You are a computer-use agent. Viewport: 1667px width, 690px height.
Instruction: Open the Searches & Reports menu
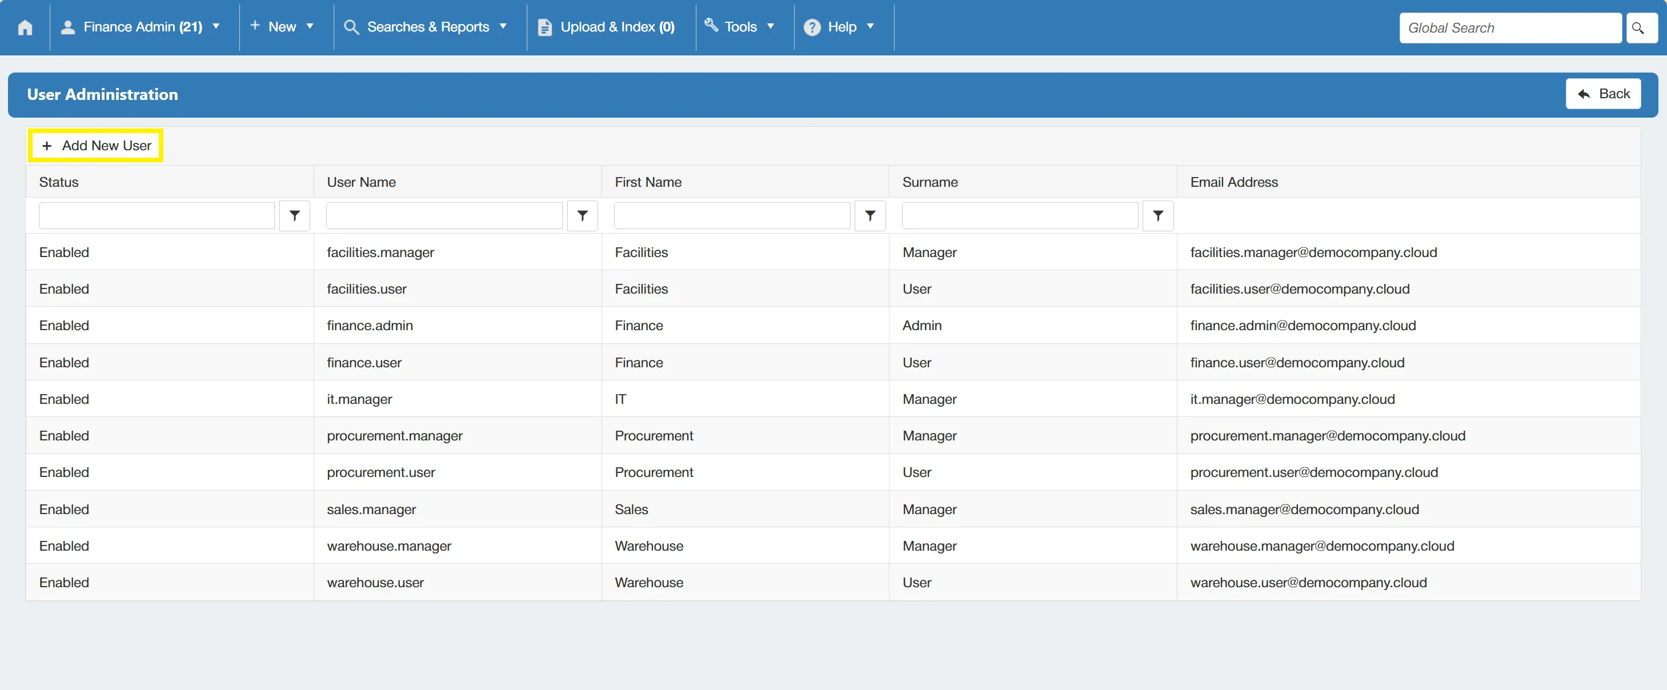tap(426, 27)
